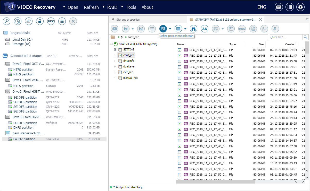Click the Define permanent selection icon
Screen dimensions: 310x191
coord(163,29)
